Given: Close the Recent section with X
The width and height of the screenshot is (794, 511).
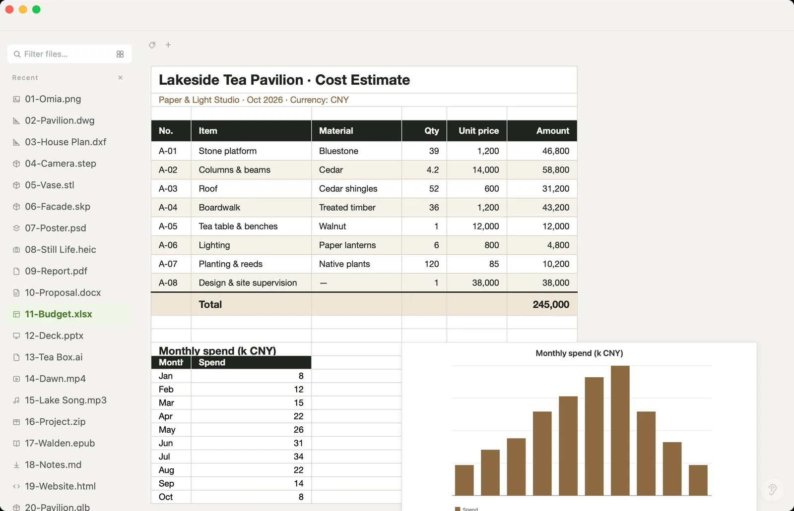Looking at the screenshot, I should [120, 78].
